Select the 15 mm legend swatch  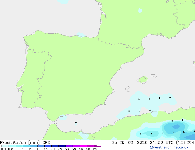(48, 146)
